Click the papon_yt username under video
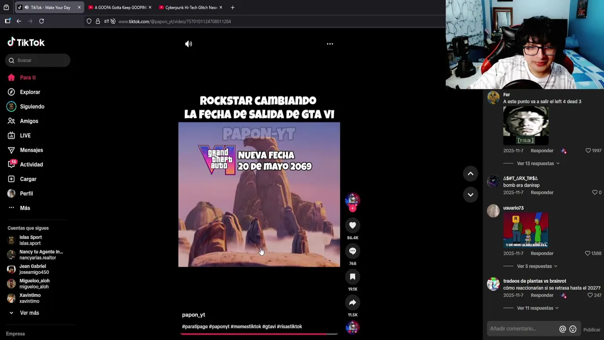Screen dimensions: 604x340 [193, 315]
